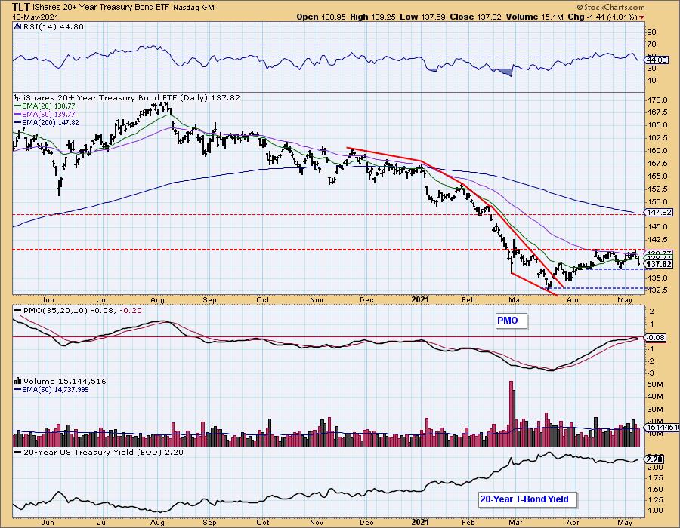Click the bold 137.82 price tag on right axis

point(659,265)
